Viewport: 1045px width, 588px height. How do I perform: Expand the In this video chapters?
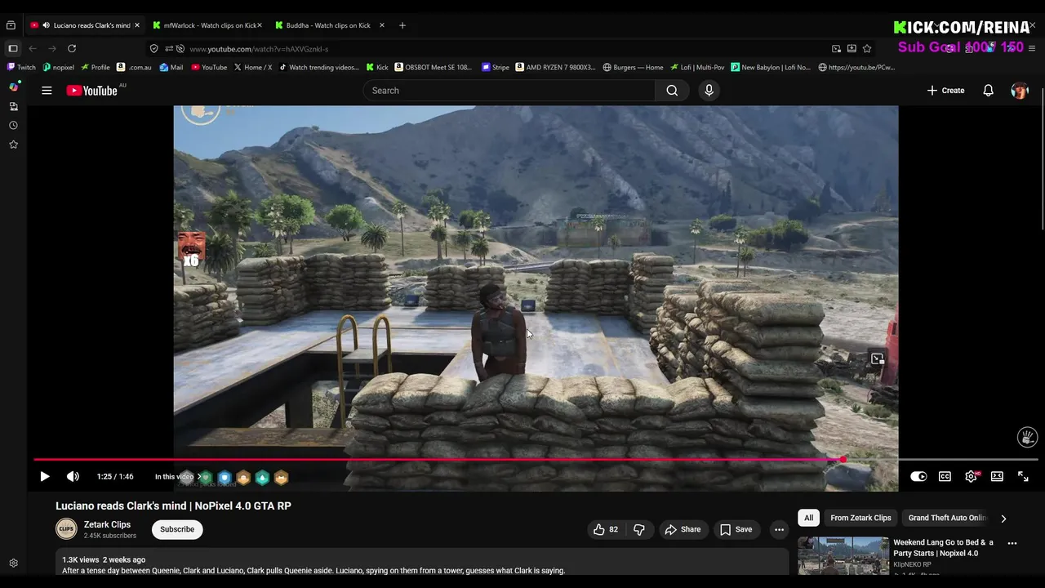pos(178,476)
